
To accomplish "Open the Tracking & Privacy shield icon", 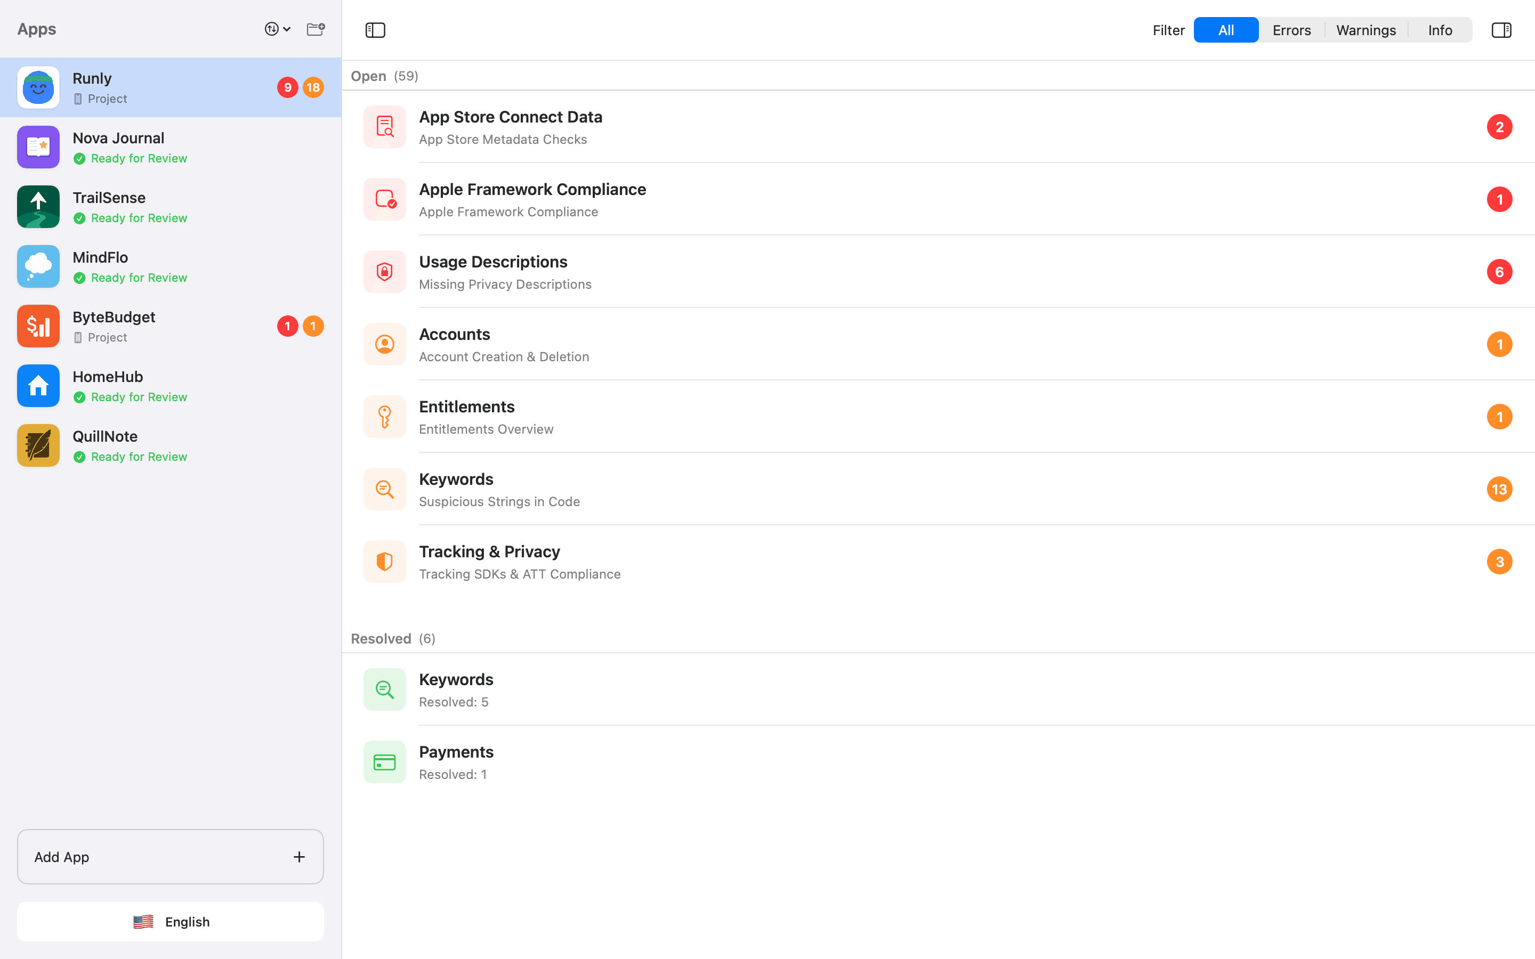I will click(384, 562).
